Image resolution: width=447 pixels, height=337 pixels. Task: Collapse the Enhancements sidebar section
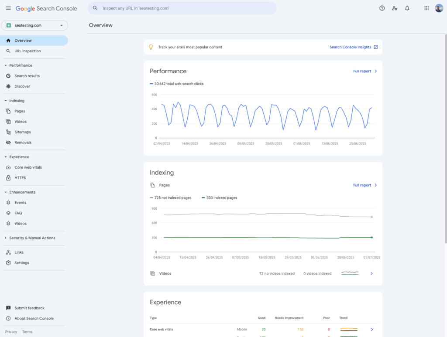click(5, 192)
